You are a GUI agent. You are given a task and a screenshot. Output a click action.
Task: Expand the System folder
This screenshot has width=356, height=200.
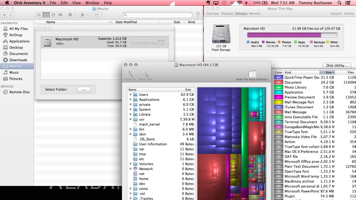(x=131, y=109)
